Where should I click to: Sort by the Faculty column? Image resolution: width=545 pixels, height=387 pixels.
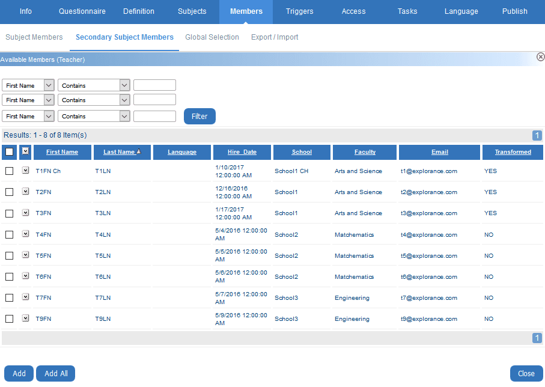coord(365,152)
